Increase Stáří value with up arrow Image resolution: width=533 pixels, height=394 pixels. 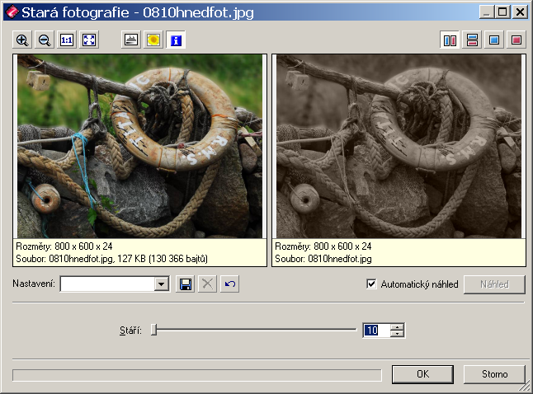click(398, 326)
